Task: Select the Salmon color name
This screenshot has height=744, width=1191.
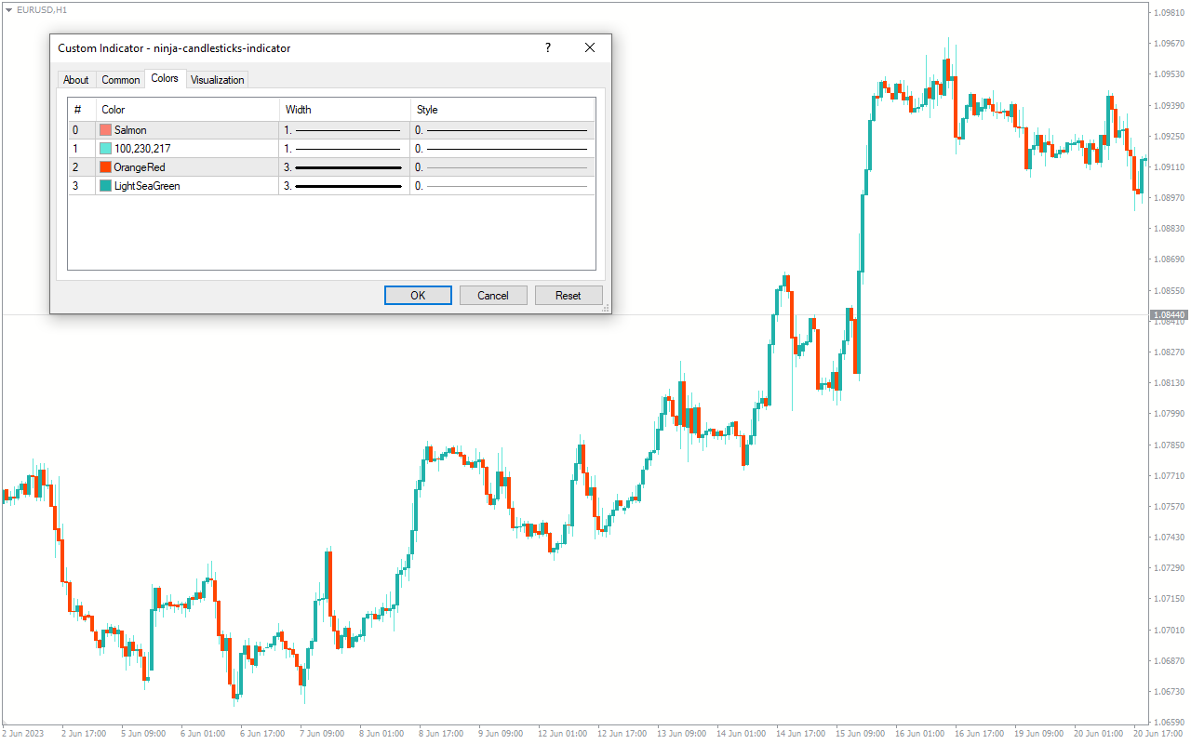Action: (130, 130)
